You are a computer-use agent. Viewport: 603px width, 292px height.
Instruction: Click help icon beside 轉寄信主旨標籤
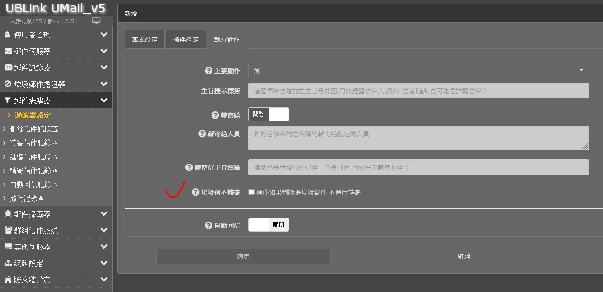[189, 168]
